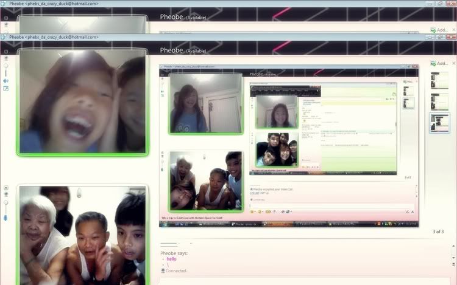Click the (Available) status in front window
Image resolution: width=457 pixels, height=285 pixels.
[x=196, y=51]
